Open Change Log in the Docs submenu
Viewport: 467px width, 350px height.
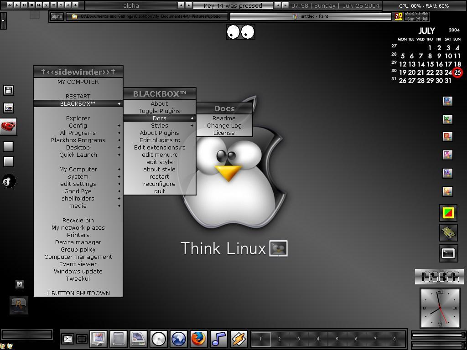click(224, 126)
